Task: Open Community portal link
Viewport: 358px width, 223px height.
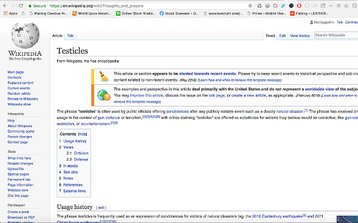Action: [21, 132]
